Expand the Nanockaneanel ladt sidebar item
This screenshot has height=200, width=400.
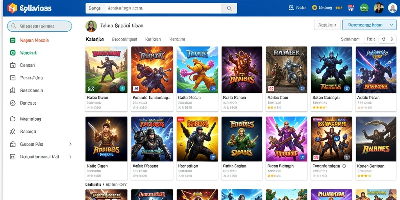point(41,157)
